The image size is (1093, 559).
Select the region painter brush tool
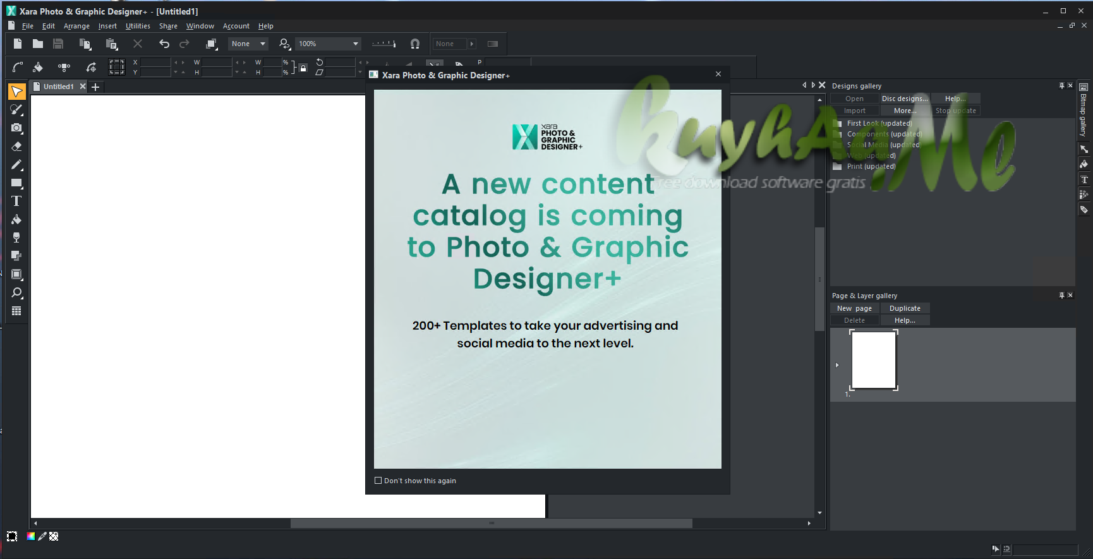[x=17, y=109]
